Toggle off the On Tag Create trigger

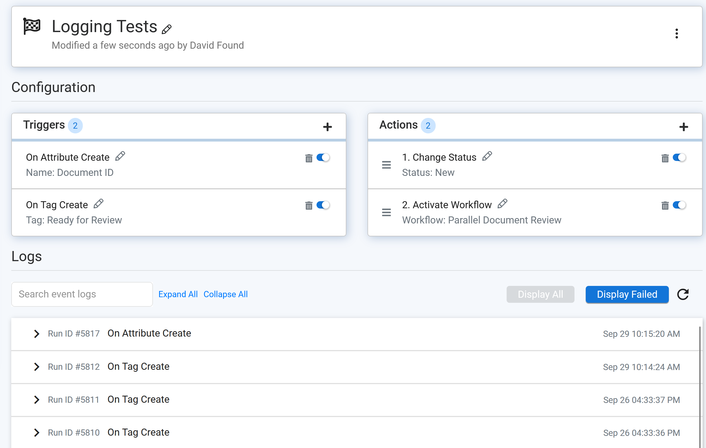click(x=323, y=205)
